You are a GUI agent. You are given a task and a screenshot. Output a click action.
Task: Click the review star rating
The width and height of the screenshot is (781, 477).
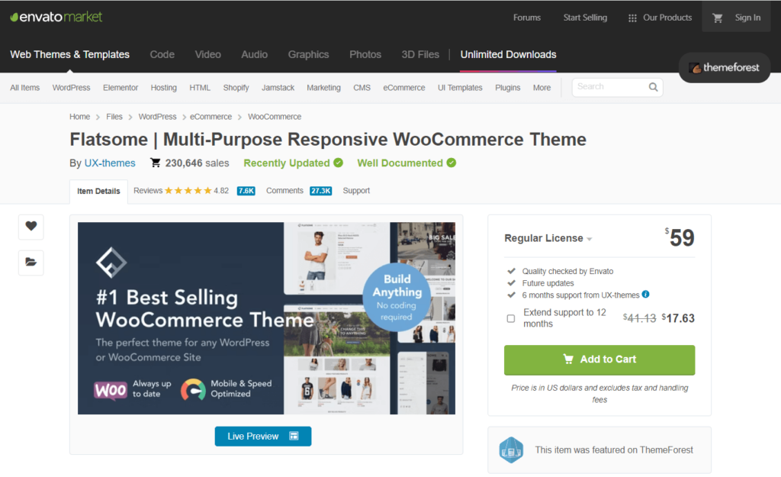(x=188, y=190)
